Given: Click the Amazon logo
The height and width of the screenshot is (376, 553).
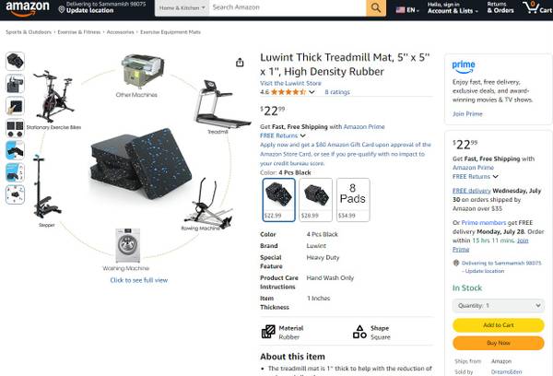Looking at the screenshot, I should pyautogui.click(x=28, y=8).
